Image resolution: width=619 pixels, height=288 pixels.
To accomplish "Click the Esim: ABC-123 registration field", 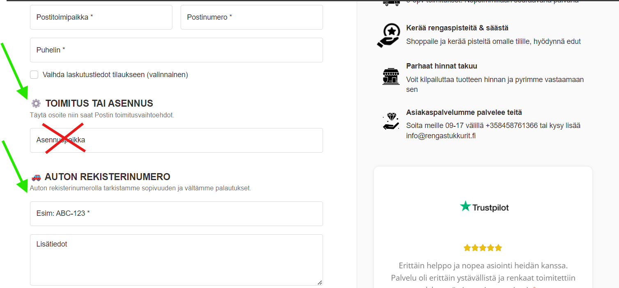I will click(177, 214).
